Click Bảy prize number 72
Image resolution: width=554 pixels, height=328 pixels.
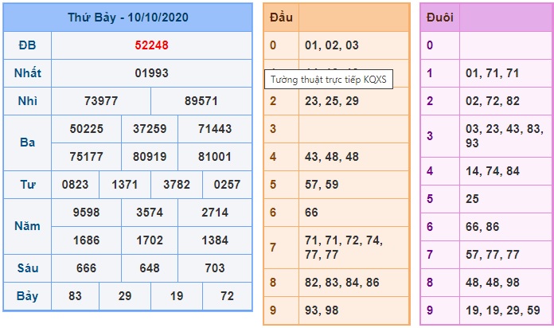pyautogui.click(x=227, y=296)
